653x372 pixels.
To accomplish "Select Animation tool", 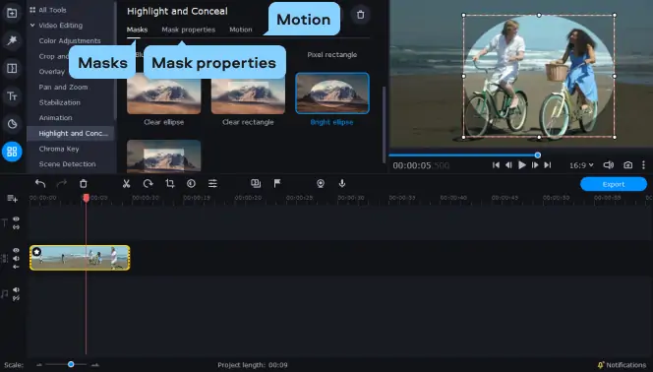I will point(55,118).
